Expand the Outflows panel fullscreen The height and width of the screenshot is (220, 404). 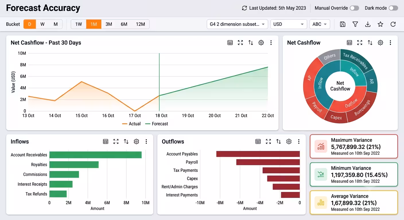coord(268,142)
